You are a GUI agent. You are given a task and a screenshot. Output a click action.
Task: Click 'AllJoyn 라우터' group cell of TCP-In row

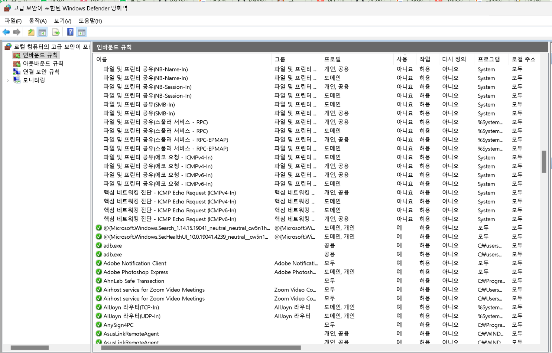click(x=292, y=307)
